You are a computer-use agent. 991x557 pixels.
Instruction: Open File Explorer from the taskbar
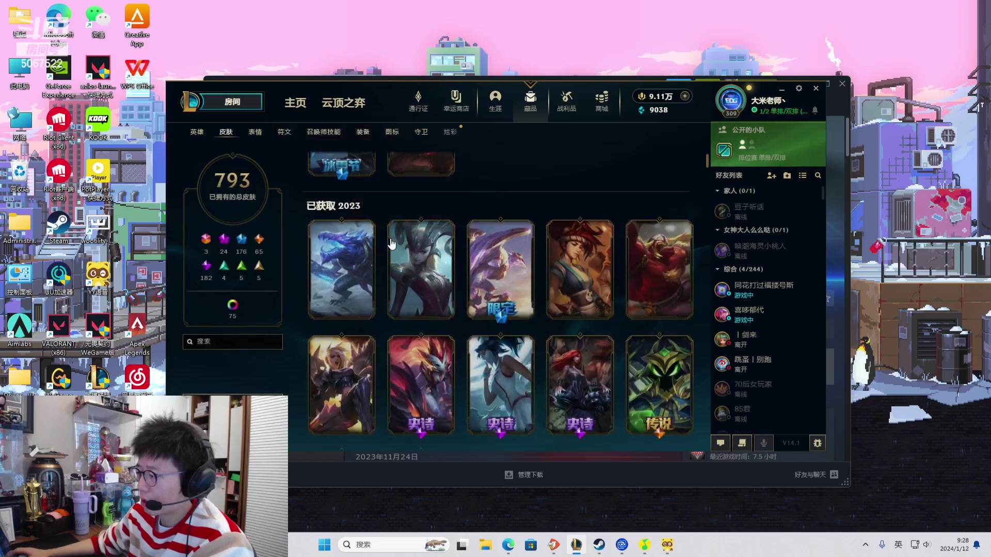click(x=485, y=545)
